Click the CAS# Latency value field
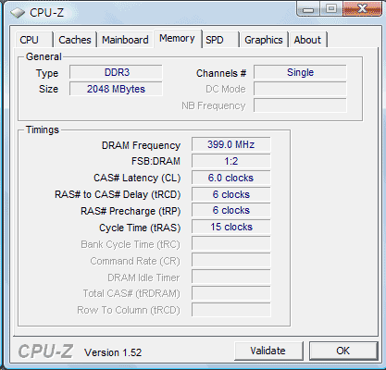 point(231,178)
